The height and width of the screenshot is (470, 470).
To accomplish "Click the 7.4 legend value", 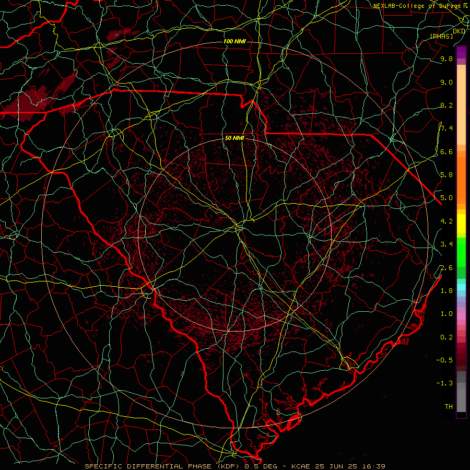I will tap(446, 128).
